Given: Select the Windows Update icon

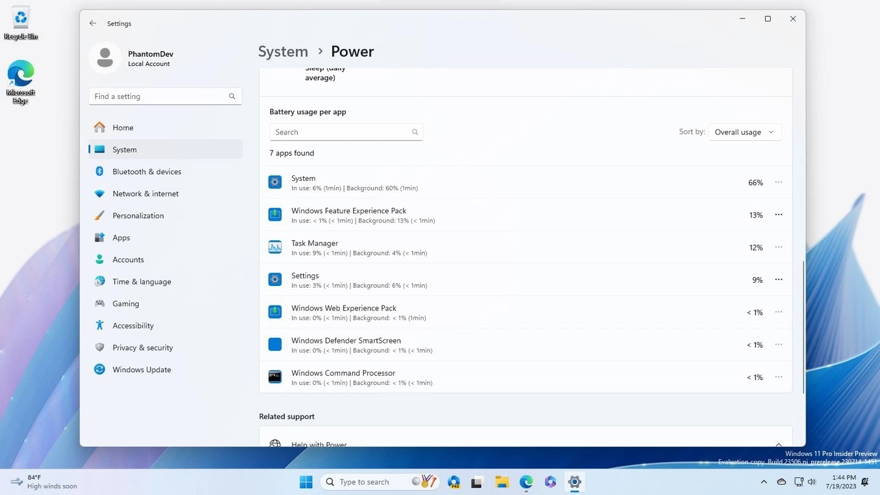Looking at the screenshot, I should [100, 369].
